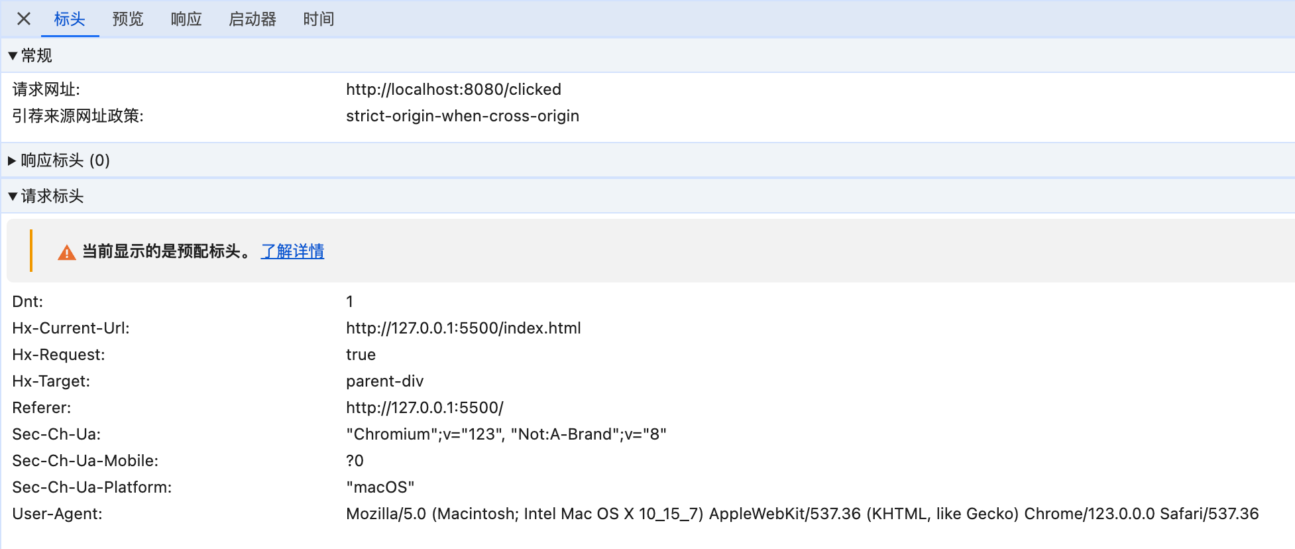The height and width of the screenshot is (549, 1295).
Task: Click the 请求网址 label
Action: [x=46, y=90]
